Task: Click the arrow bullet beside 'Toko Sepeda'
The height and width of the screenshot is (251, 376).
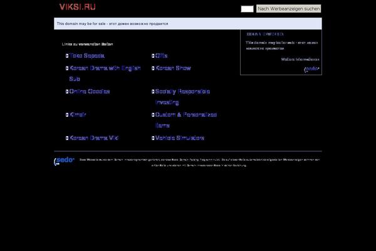Action: [67, 56]
